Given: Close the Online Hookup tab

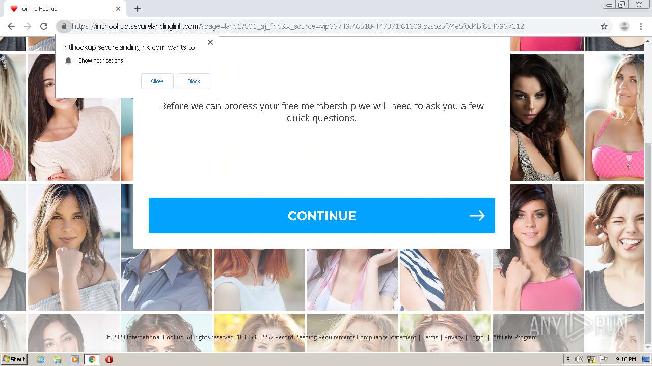Looking at the screenshot, I should pyautogui.click(x=118, y=9).
